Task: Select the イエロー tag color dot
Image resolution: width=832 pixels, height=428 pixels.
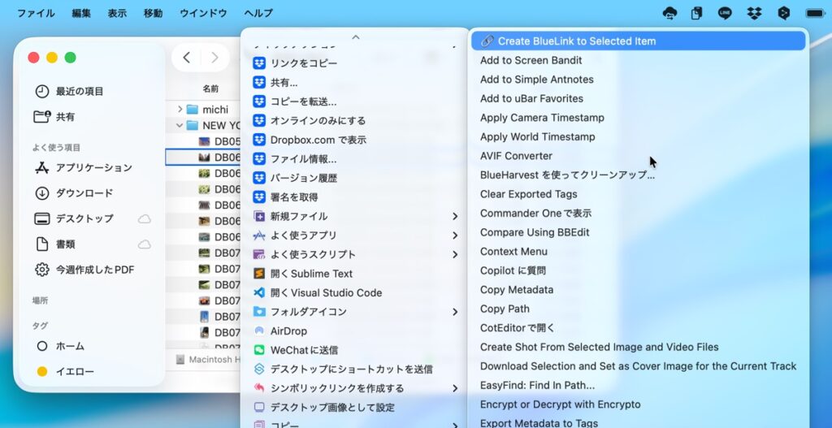Action: click(42, 372)
